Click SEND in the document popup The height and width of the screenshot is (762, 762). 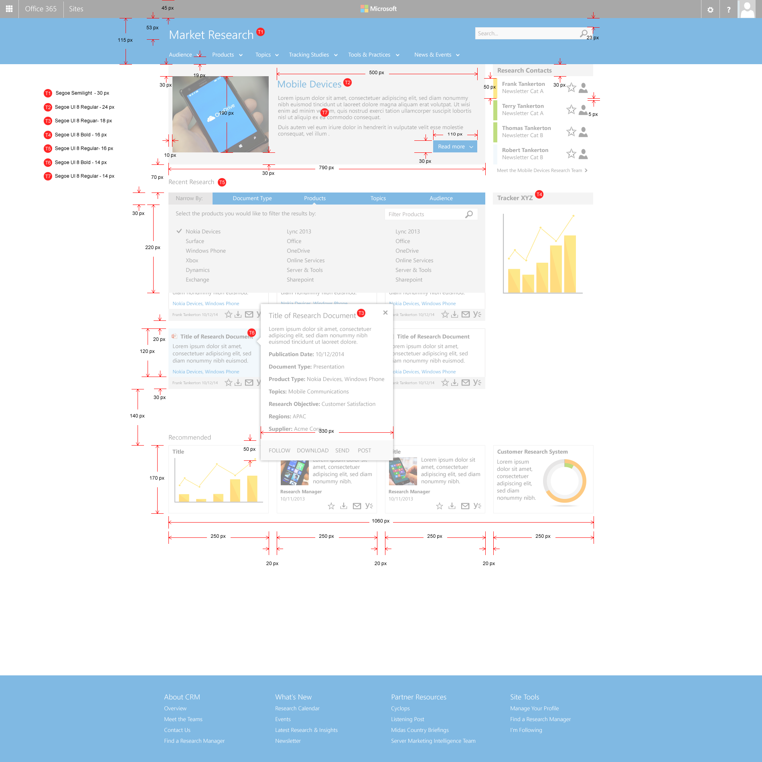tap(342, 450)
